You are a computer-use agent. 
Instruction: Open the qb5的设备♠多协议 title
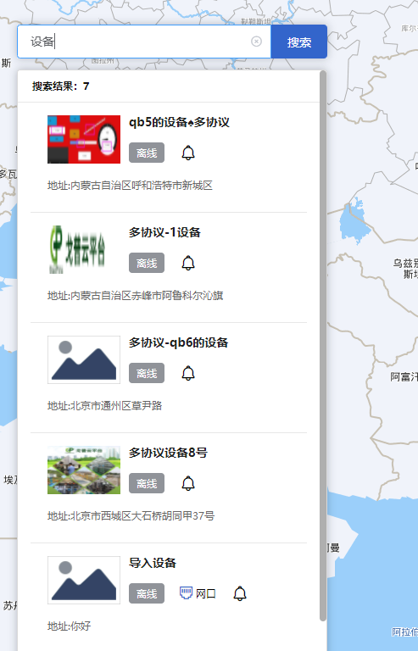[x=179, y=122]
